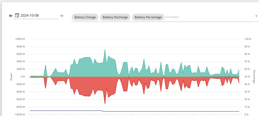259x116 pixels.
Task: Open the series multi-select field's empty area
Action: [x=215, y=17]
